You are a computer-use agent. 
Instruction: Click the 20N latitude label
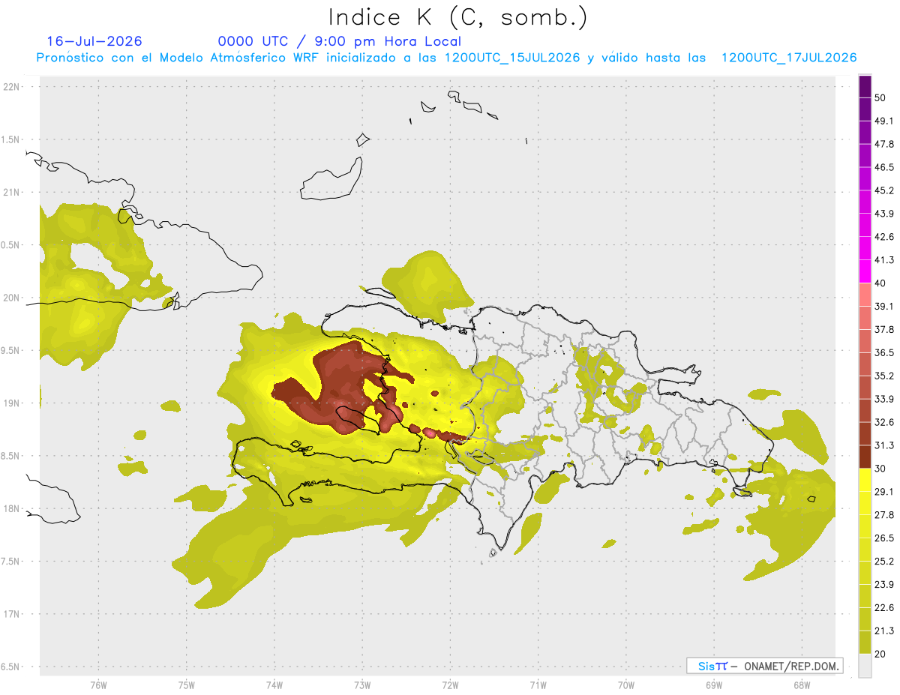point(13,298)
